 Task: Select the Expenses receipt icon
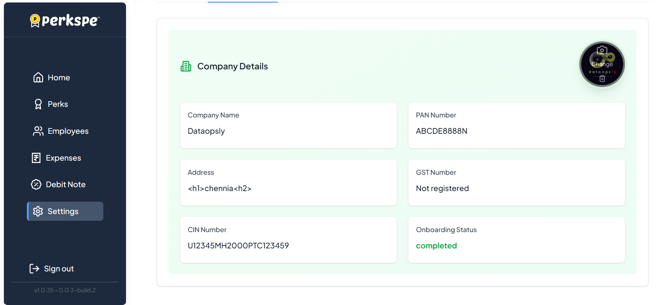pyautogui.click(x=36, y=158)
